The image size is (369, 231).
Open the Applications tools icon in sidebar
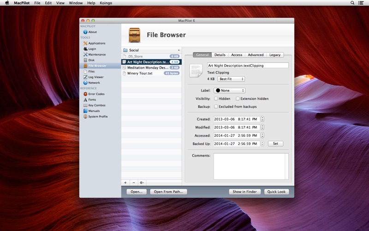coord(85,43)
